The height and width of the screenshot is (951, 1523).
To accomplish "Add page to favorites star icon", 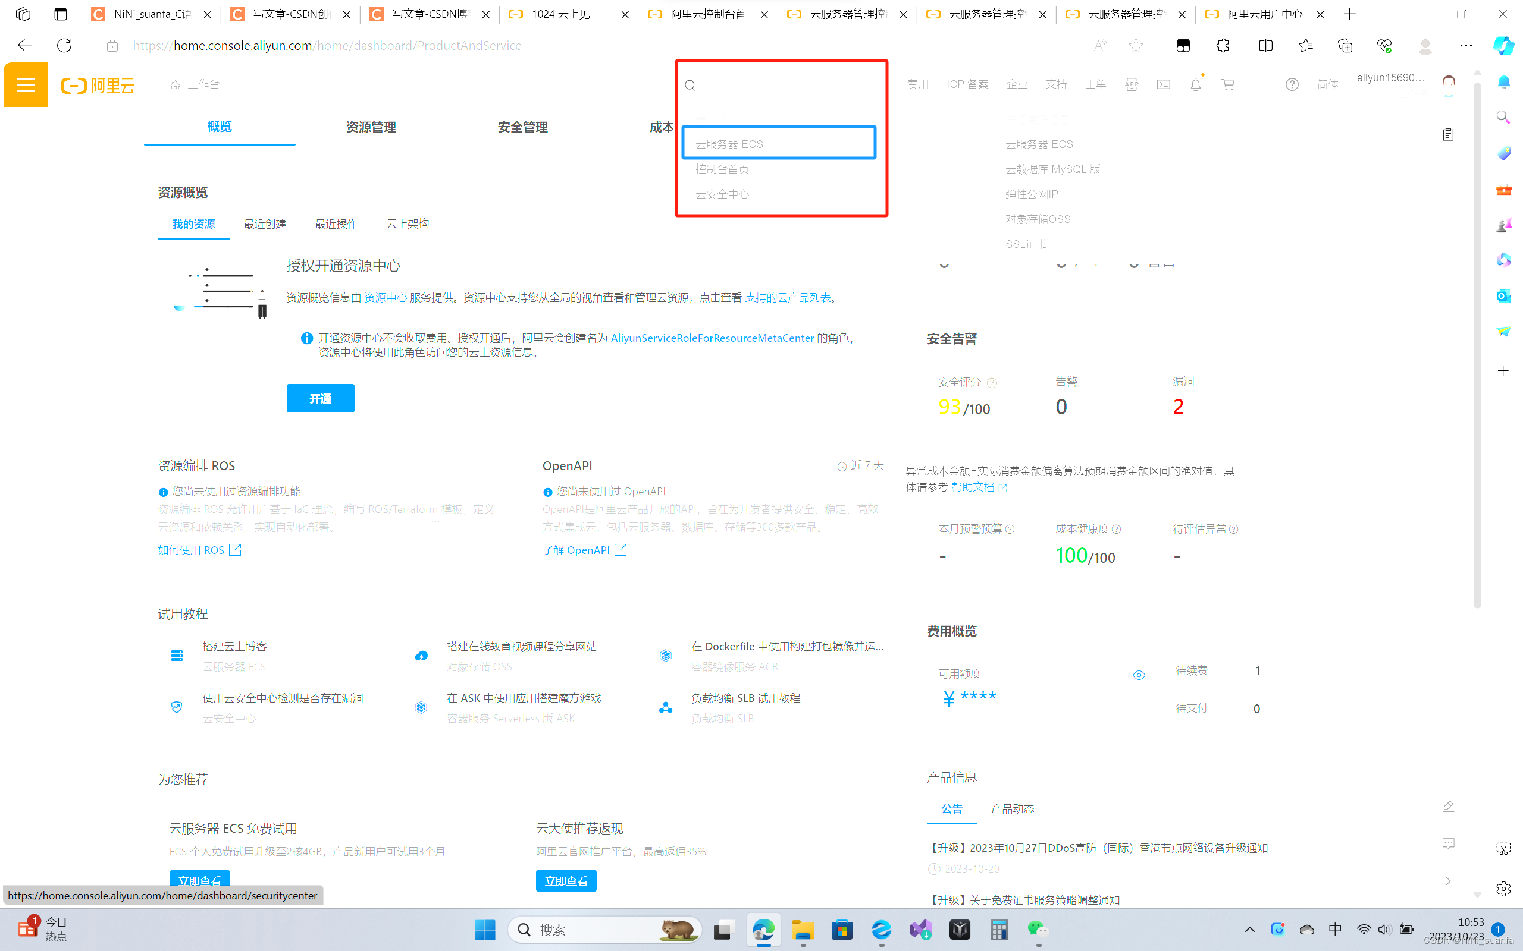I will pyautogui.click(x=1136, y=45).
